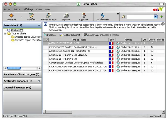This screenshot has height=120, width=167.
Task: Click the main grid horizontal scrollbar thumb
Action: 59,112
